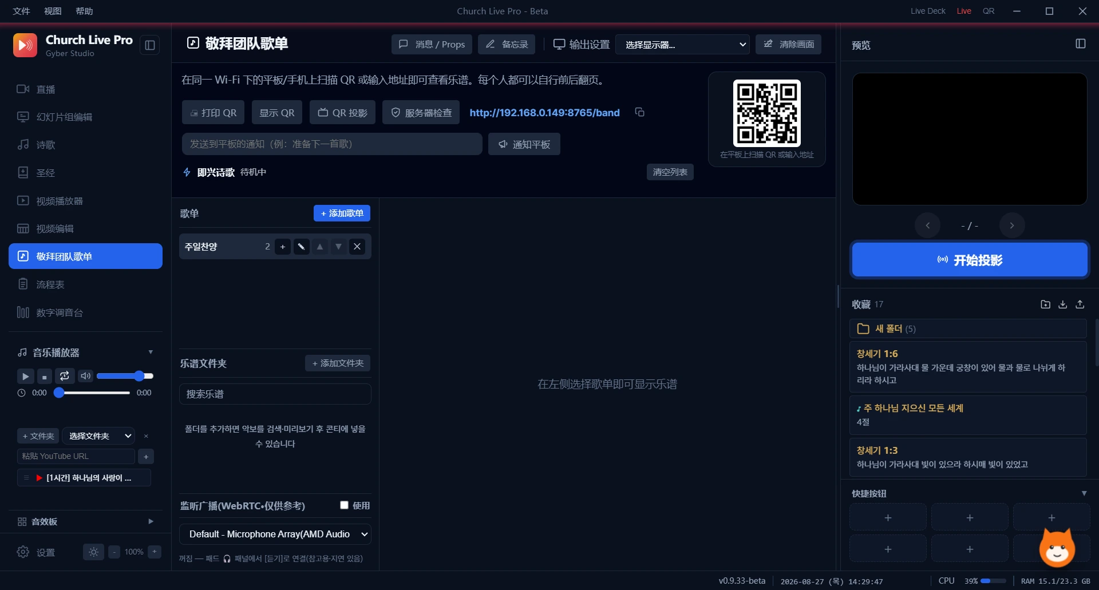Image resolution: width=1099 pixels, height=590 pixels.
Task: Play music in the music player
Action: pyautogui.click(x=25, y=376)
